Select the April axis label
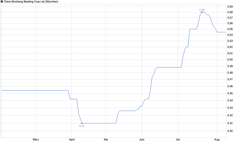 coord(72,139)
